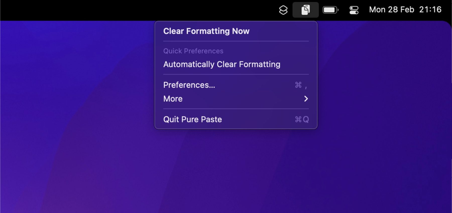Toggle Automatically Clear Formatting
Viewport: 452px width, 213px height.
pyautogui.click(x=222, y=64)
